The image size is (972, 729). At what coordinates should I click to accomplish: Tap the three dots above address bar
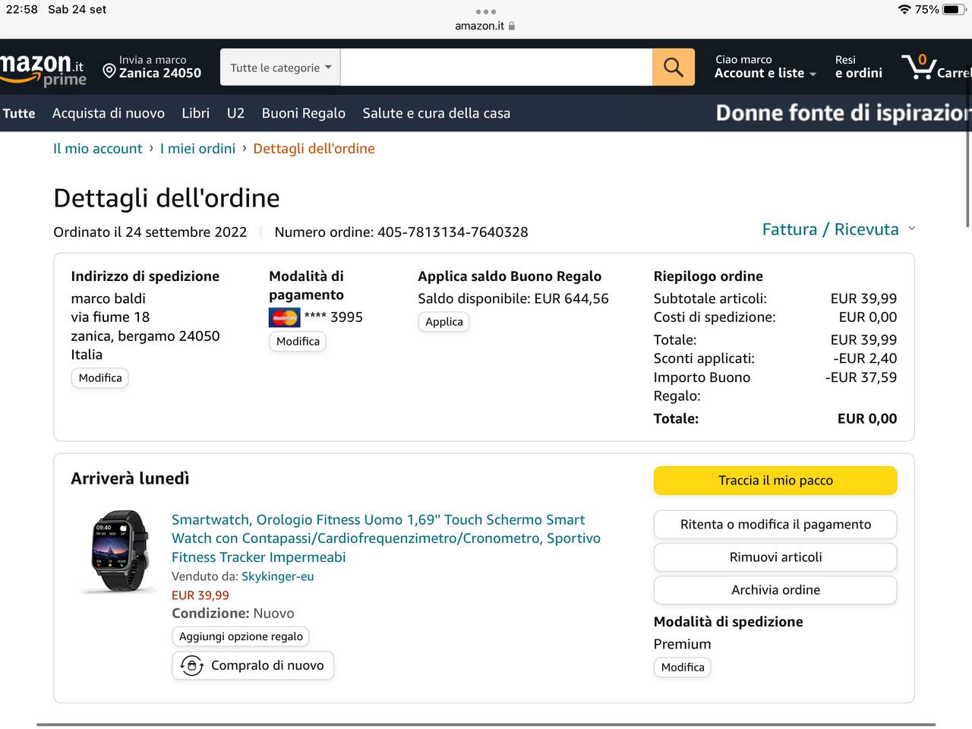click(x=485, y=11)
